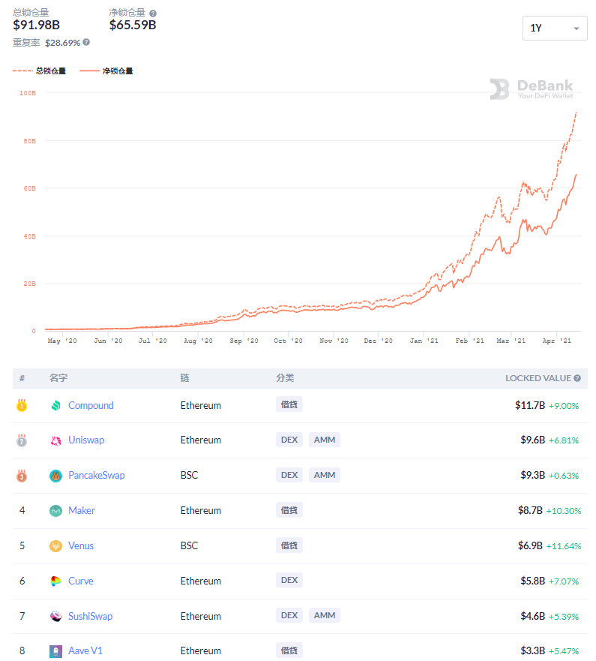Click DEX tag in PancakeSwap row
This screenshot has height=661, width=596.
pyautogui.click(x=289, y=475)
